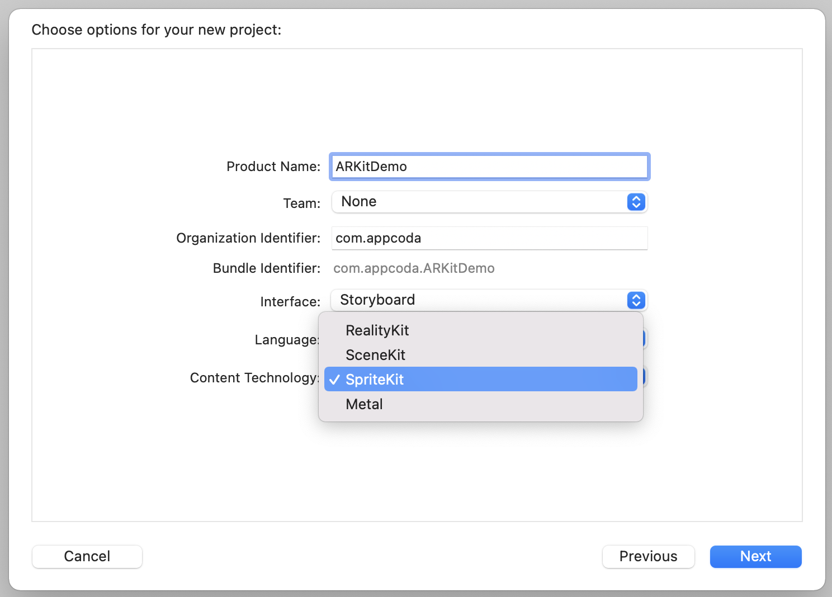This screenshot has height=597, width=832.
Task: Click the Organization Identifier label
Action: coord(248,238)
